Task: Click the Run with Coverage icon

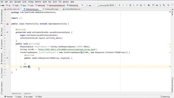Action: tap(134, 5)
